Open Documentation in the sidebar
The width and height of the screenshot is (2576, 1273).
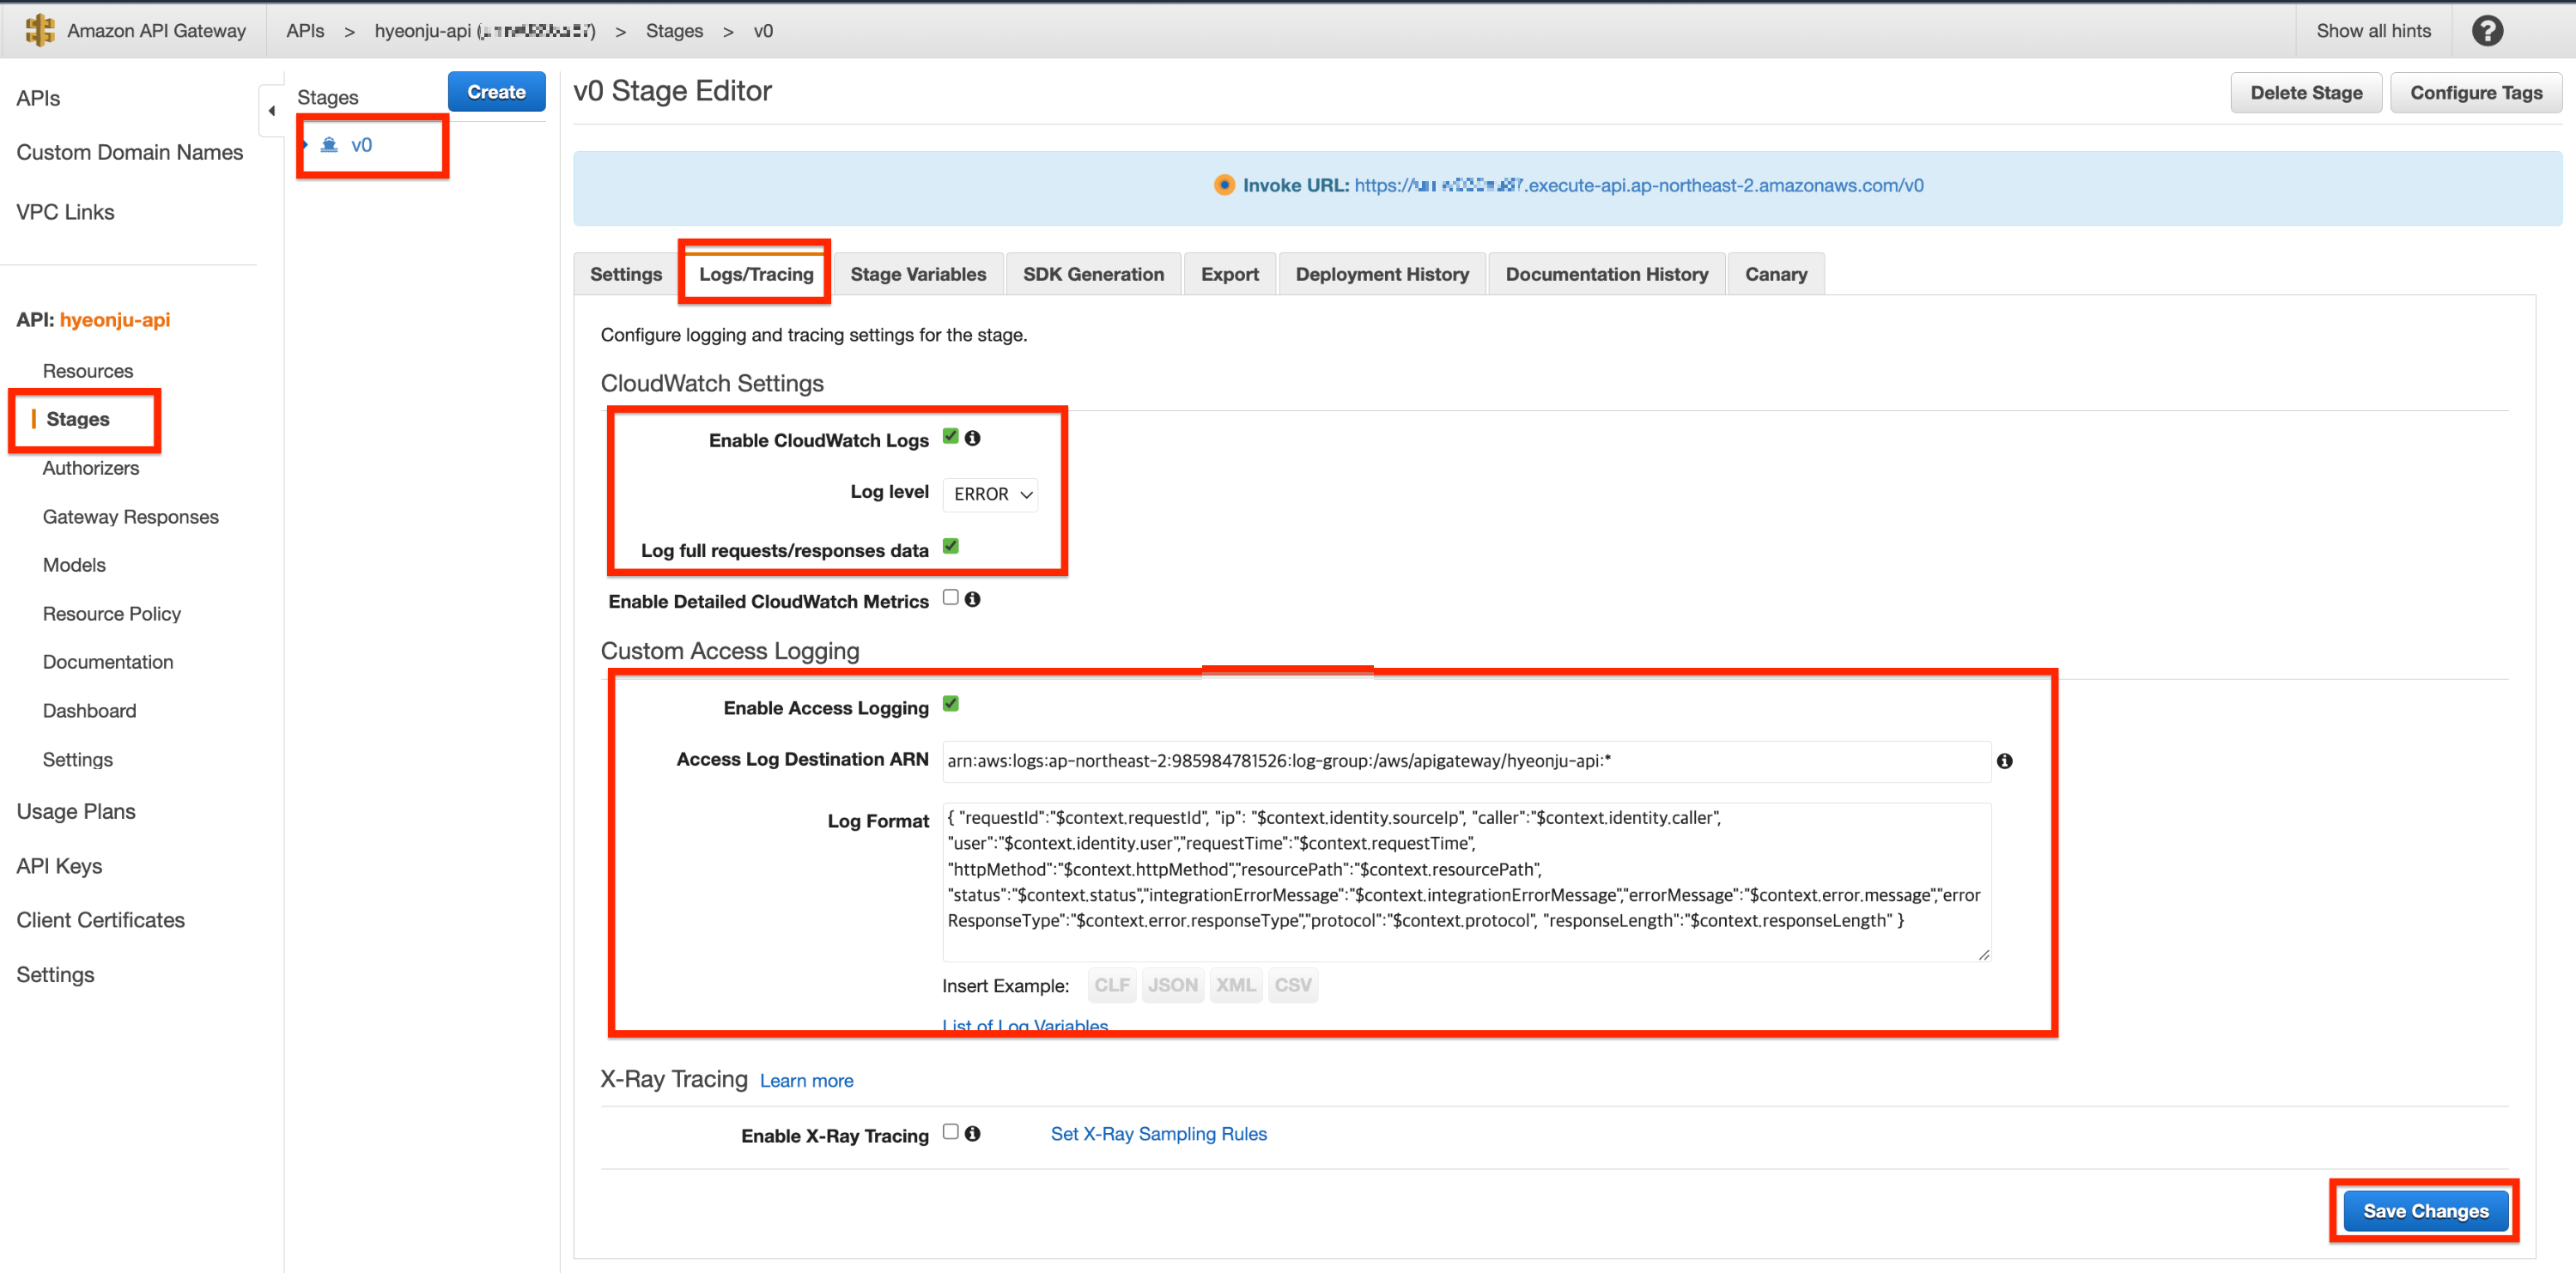tap(108, 662)
